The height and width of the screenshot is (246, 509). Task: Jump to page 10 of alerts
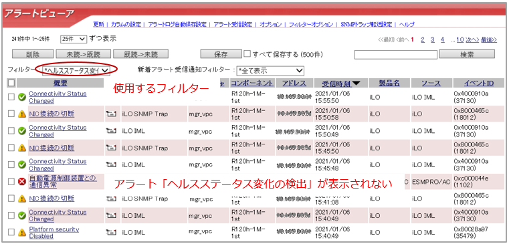tap(460, 39)
